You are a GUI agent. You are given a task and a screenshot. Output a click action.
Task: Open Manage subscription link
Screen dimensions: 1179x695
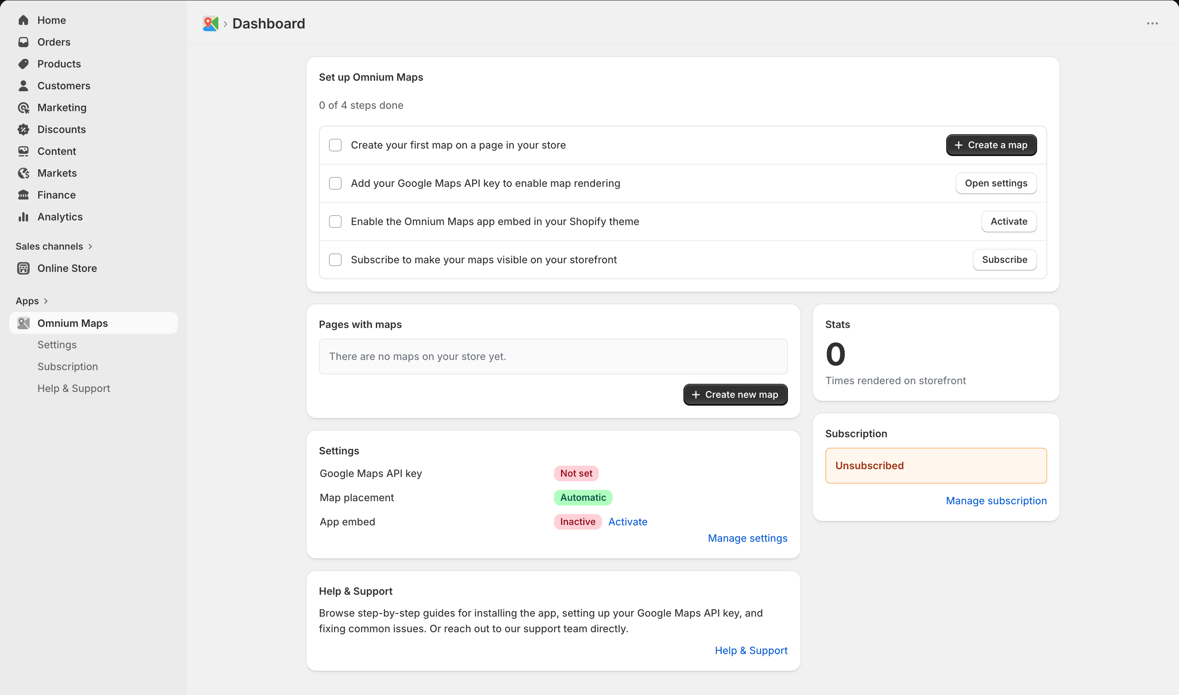(x=996, y=501)
